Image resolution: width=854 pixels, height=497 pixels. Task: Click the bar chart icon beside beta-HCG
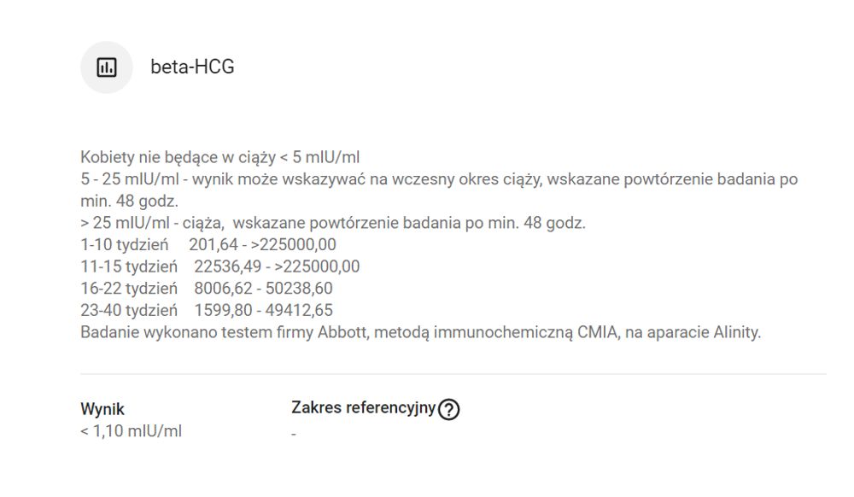(107, 67)
